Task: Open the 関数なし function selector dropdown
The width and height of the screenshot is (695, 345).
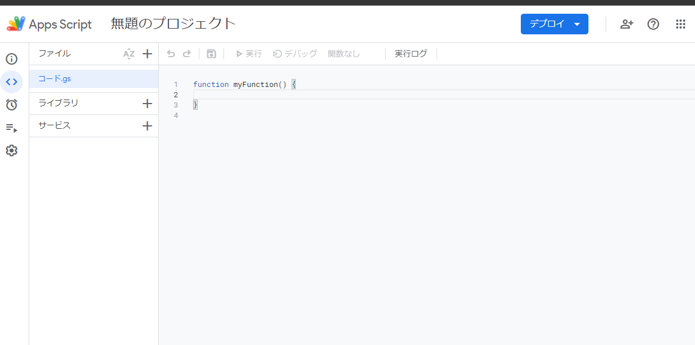Action: point(343,53)
